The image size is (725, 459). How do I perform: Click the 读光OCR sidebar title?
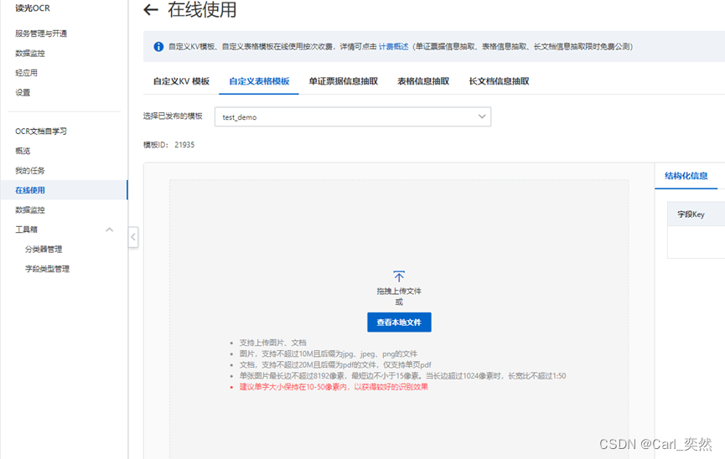click(33, 8)
